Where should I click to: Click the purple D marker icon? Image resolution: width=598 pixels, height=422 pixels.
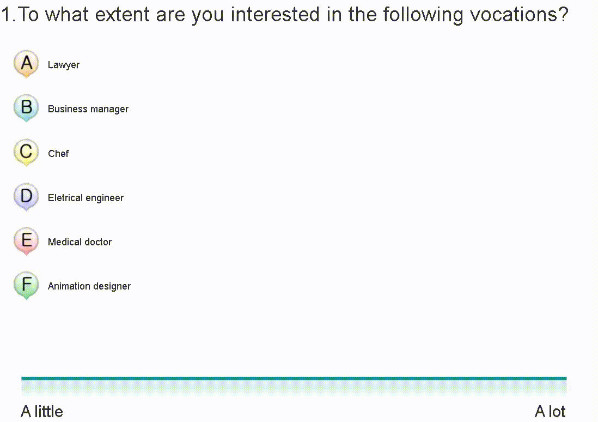[26, 196]
